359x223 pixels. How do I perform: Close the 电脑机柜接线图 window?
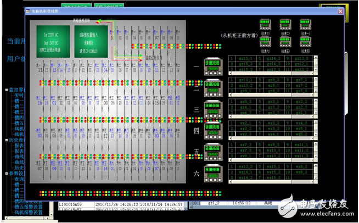340,11
